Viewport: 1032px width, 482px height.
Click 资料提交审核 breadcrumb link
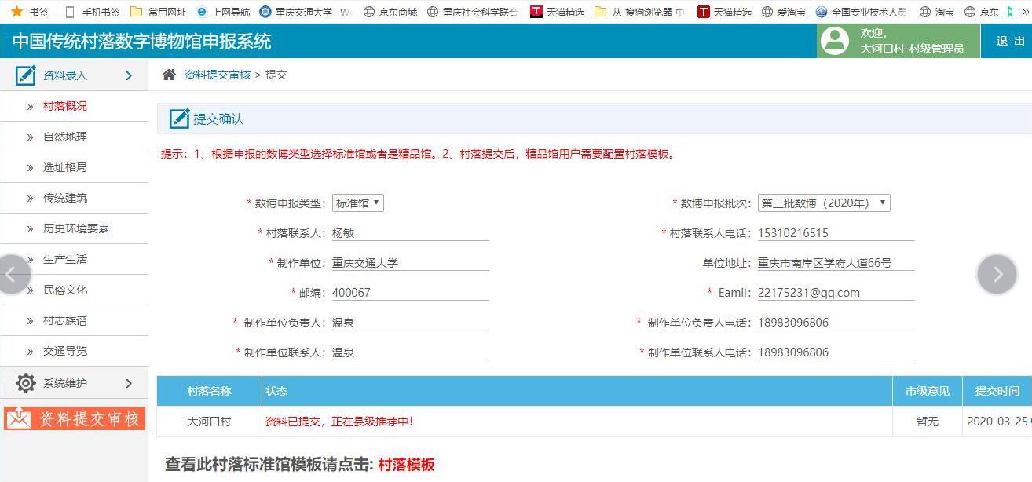pos(218,75)
